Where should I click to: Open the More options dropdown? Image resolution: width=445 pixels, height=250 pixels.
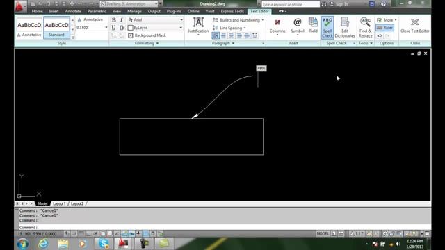click(x=387, y=20)
